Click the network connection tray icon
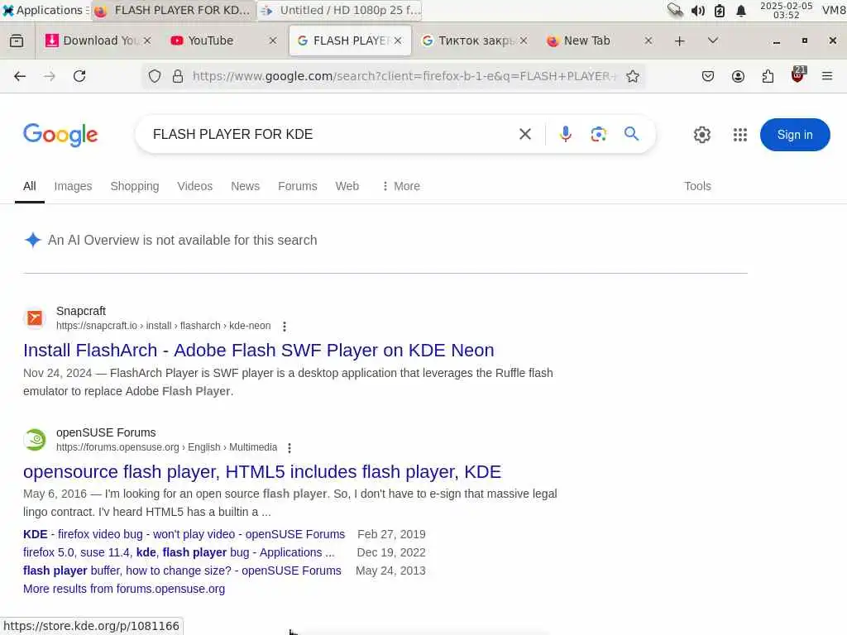Viewport: 847px width, 635px height. [x=675, y=10]
